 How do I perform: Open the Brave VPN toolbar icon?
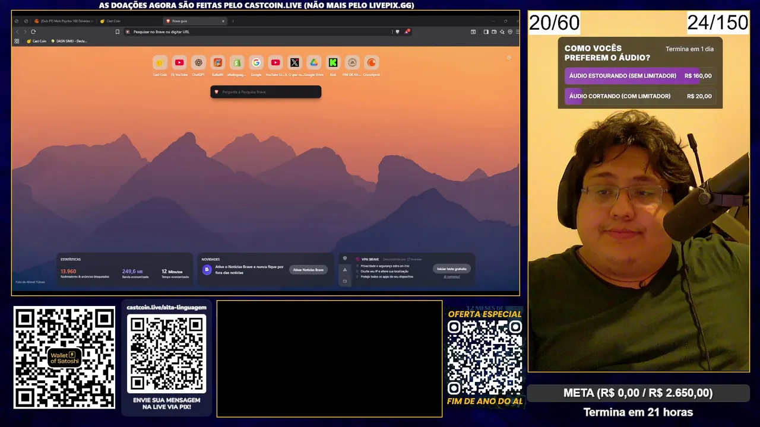[x=510, y=31]
